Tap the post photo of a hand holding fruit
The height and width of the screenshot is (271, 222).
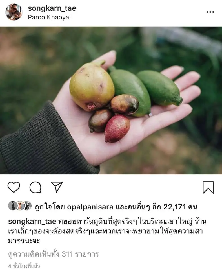(111, 100)
